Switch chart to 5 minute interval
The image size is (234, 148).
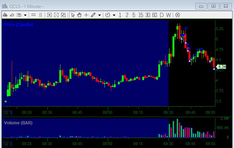tap(134, 15)
